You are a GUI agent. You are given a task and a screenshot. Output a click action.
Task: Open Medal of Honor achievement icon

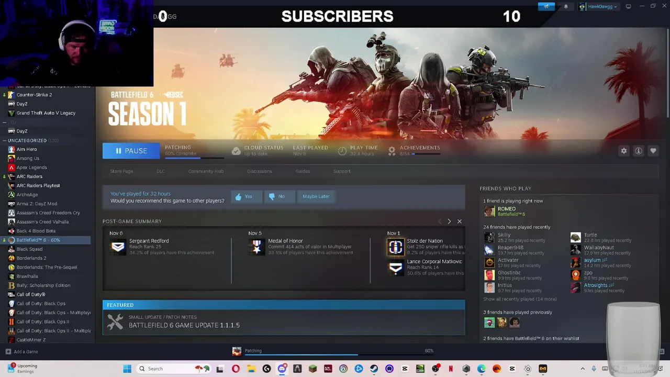point(256,247)
